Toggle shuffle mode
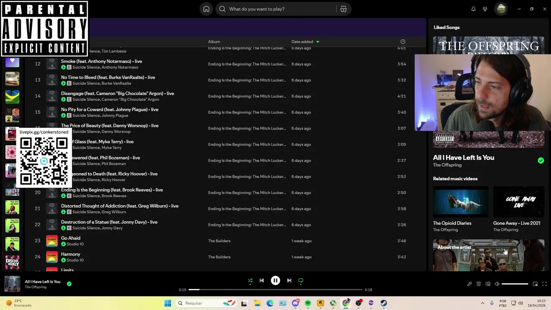551x310 pixels. pos(250,281)
